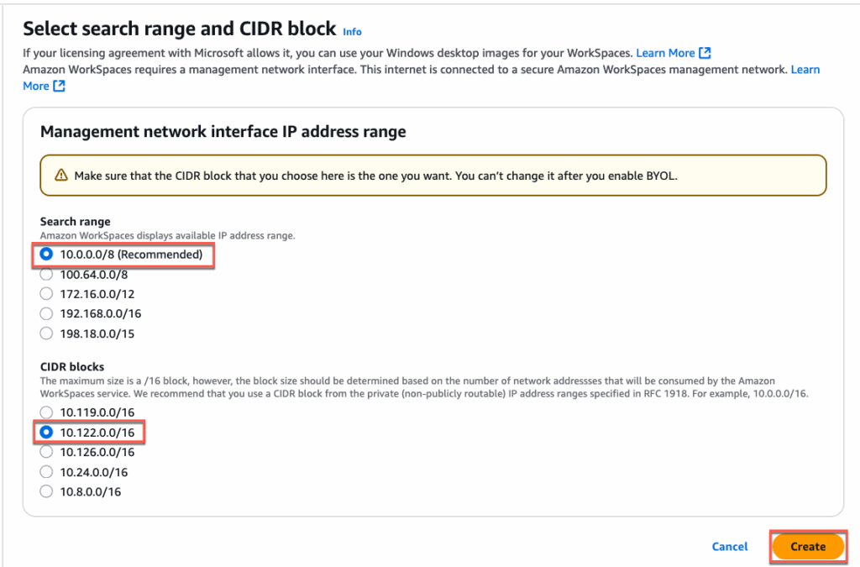Open the management network Learn More link

pos(805,70)
